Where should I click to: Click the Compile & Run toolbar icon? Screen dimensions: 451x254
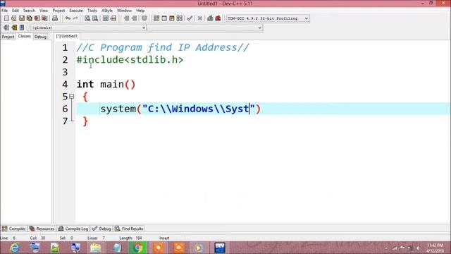[x=172, y=18]
